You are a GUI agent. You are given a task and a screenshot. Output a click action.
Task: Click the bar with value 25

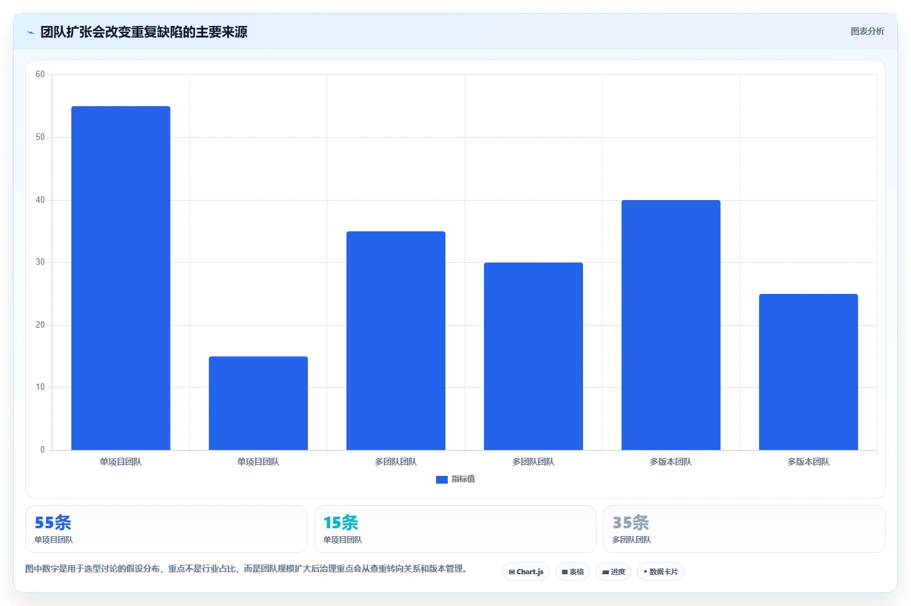tap(808, 372)
